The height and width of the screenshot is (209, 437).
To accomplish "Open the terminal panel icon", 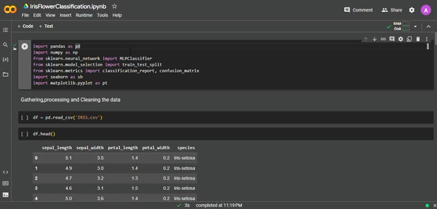I will pyautogui.click(x=5, y=194).
